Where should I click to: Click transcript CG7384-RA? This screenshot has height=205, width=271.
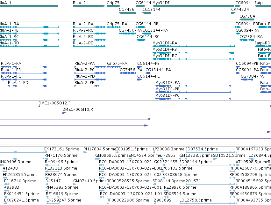pos(251,37)
